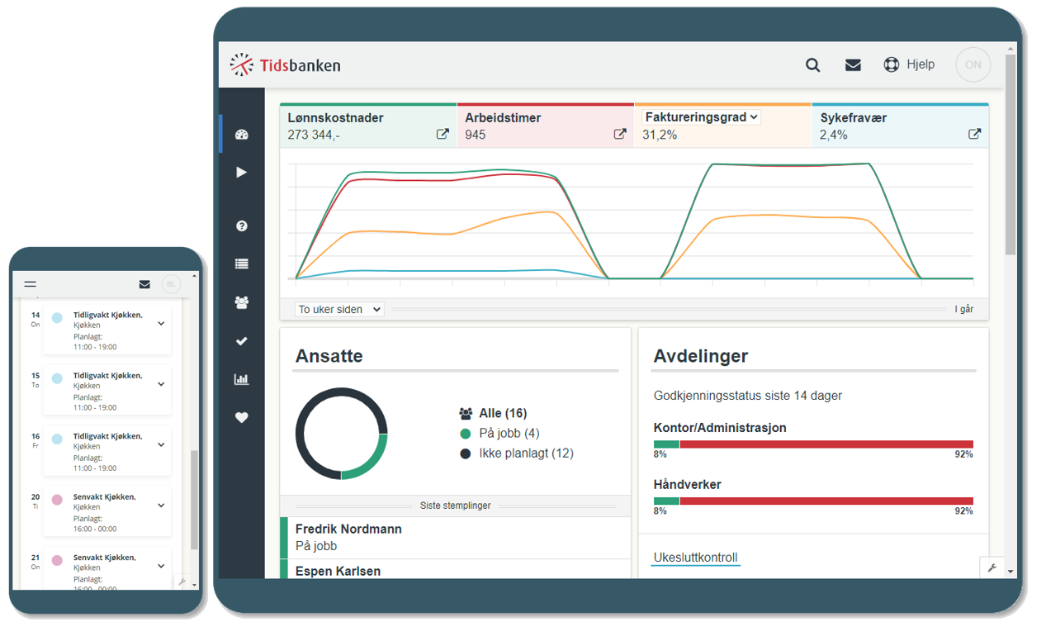Open the hamburger menu on phone
This screenshot has width=1046, height=641.
click(31, 284)
